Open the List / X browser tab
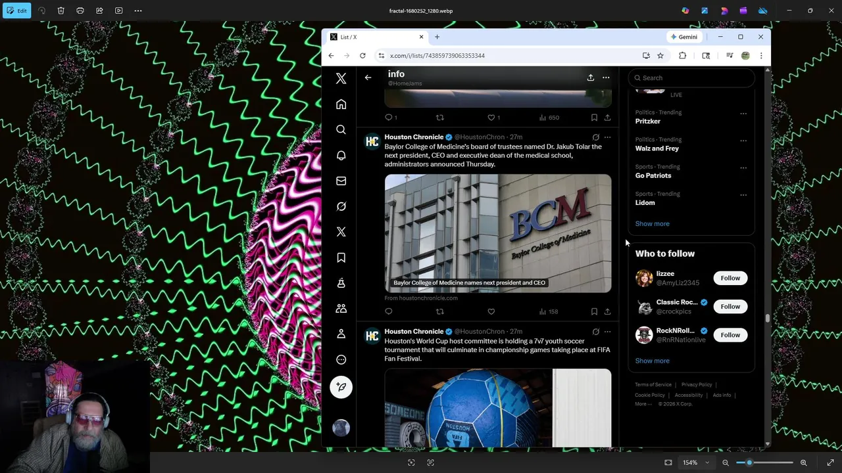 (x=376, y=37)
